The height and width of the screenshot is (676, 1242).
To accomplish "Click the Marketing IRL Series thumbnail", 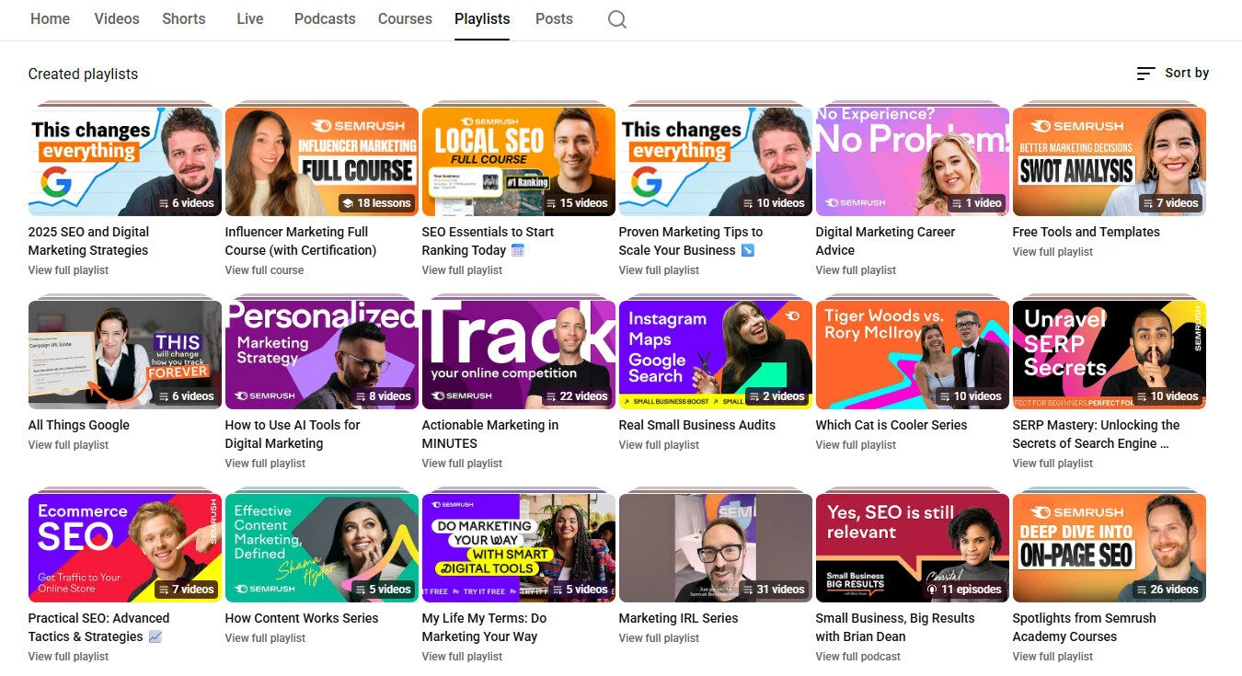I will tap(715, 547).
